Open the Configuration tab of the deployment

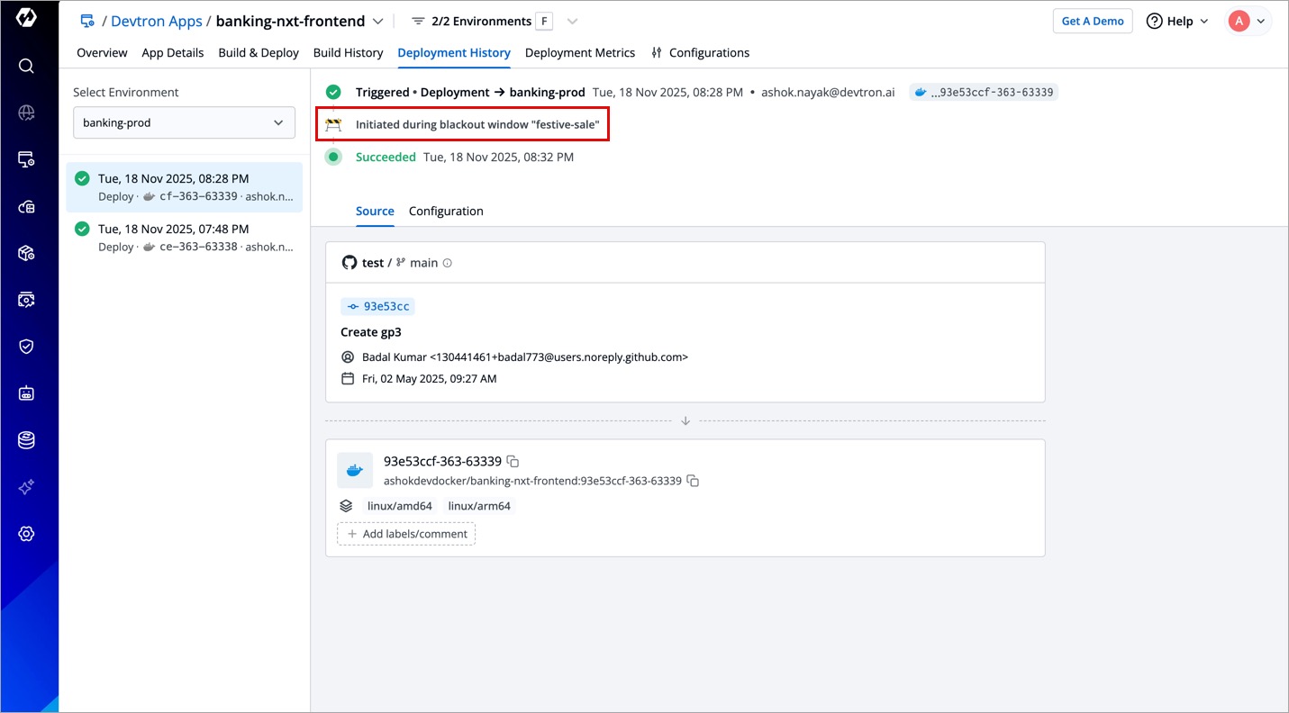(x=446, y=211)
